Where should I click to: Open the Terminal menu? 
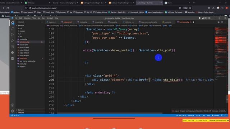50,18
